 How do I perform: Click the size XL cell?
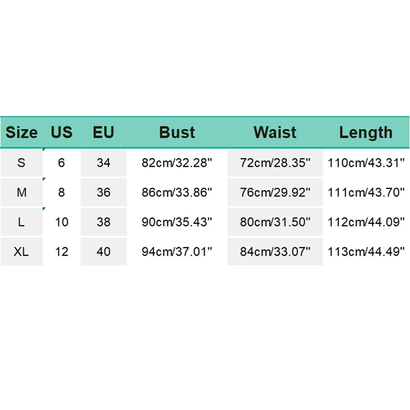tap(21, 252)
